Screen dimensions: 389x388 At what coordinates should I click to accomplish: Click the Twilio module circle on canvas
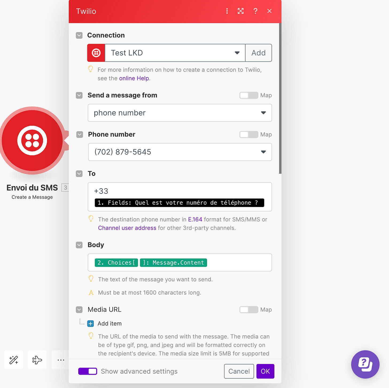click(32, 140)
